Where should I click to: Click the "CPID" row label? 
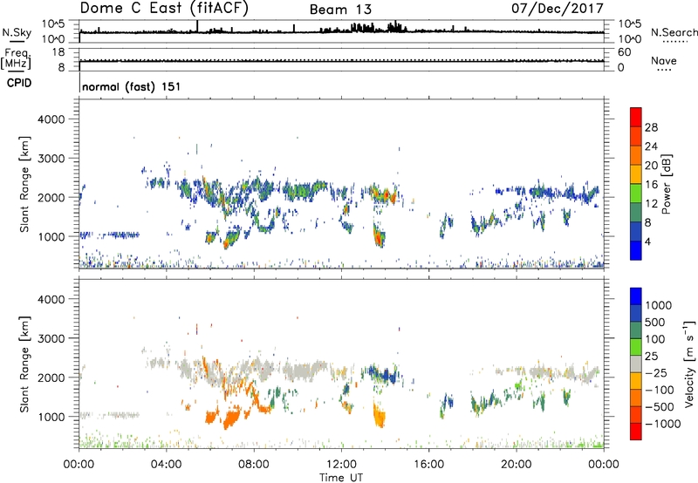click(x=19, y=83)
